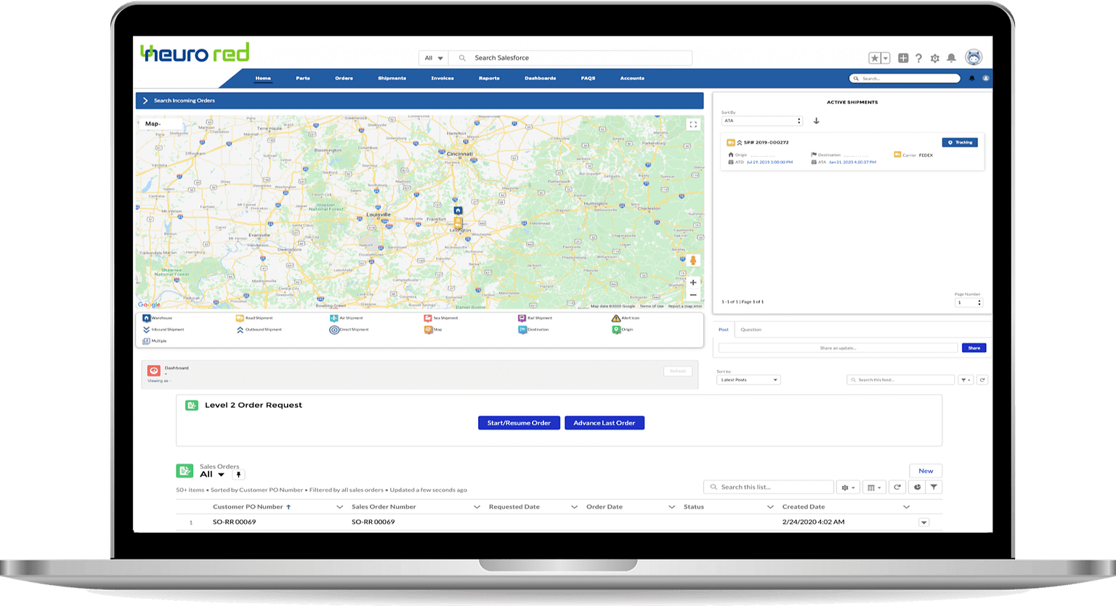Screen dimensions: 1116x606
Task: Refresh the Sales Orders list with the circular arrow icon
Action: click(x=897, y=487)
